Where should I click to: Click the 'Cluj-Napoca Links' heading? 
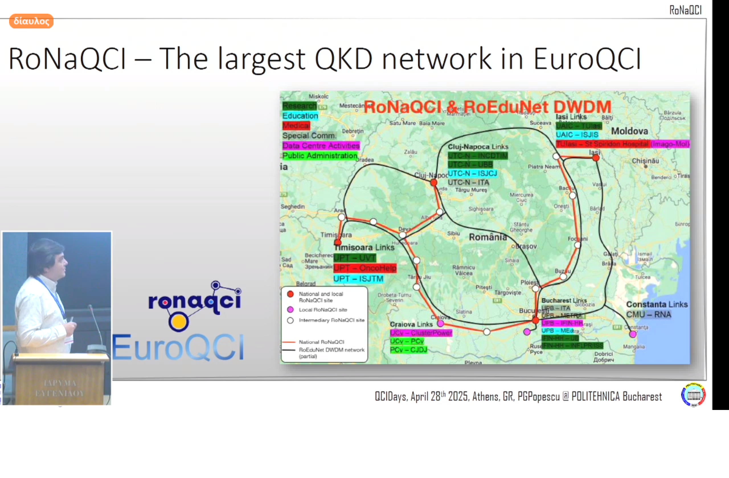coord(478,147)
